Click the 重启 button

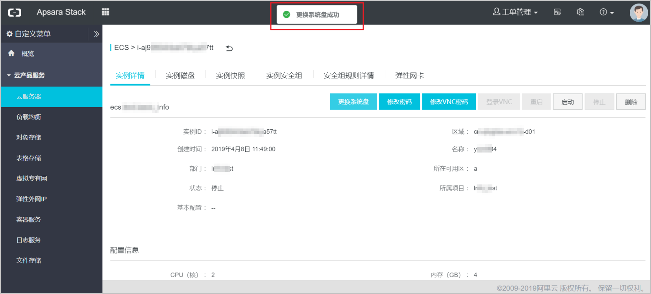(536, 102)
